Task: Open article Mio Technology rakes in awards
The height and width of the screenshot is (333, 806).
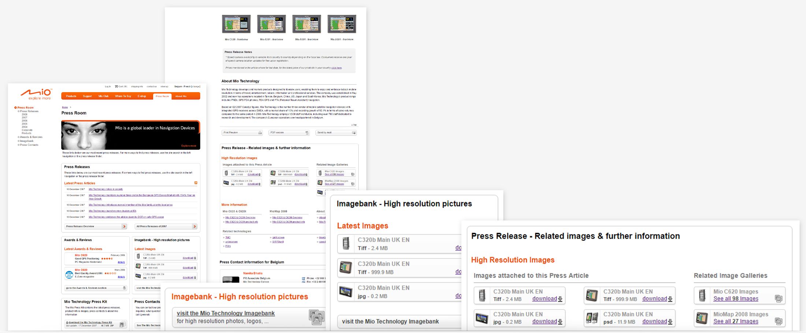Action: (106, 189)
